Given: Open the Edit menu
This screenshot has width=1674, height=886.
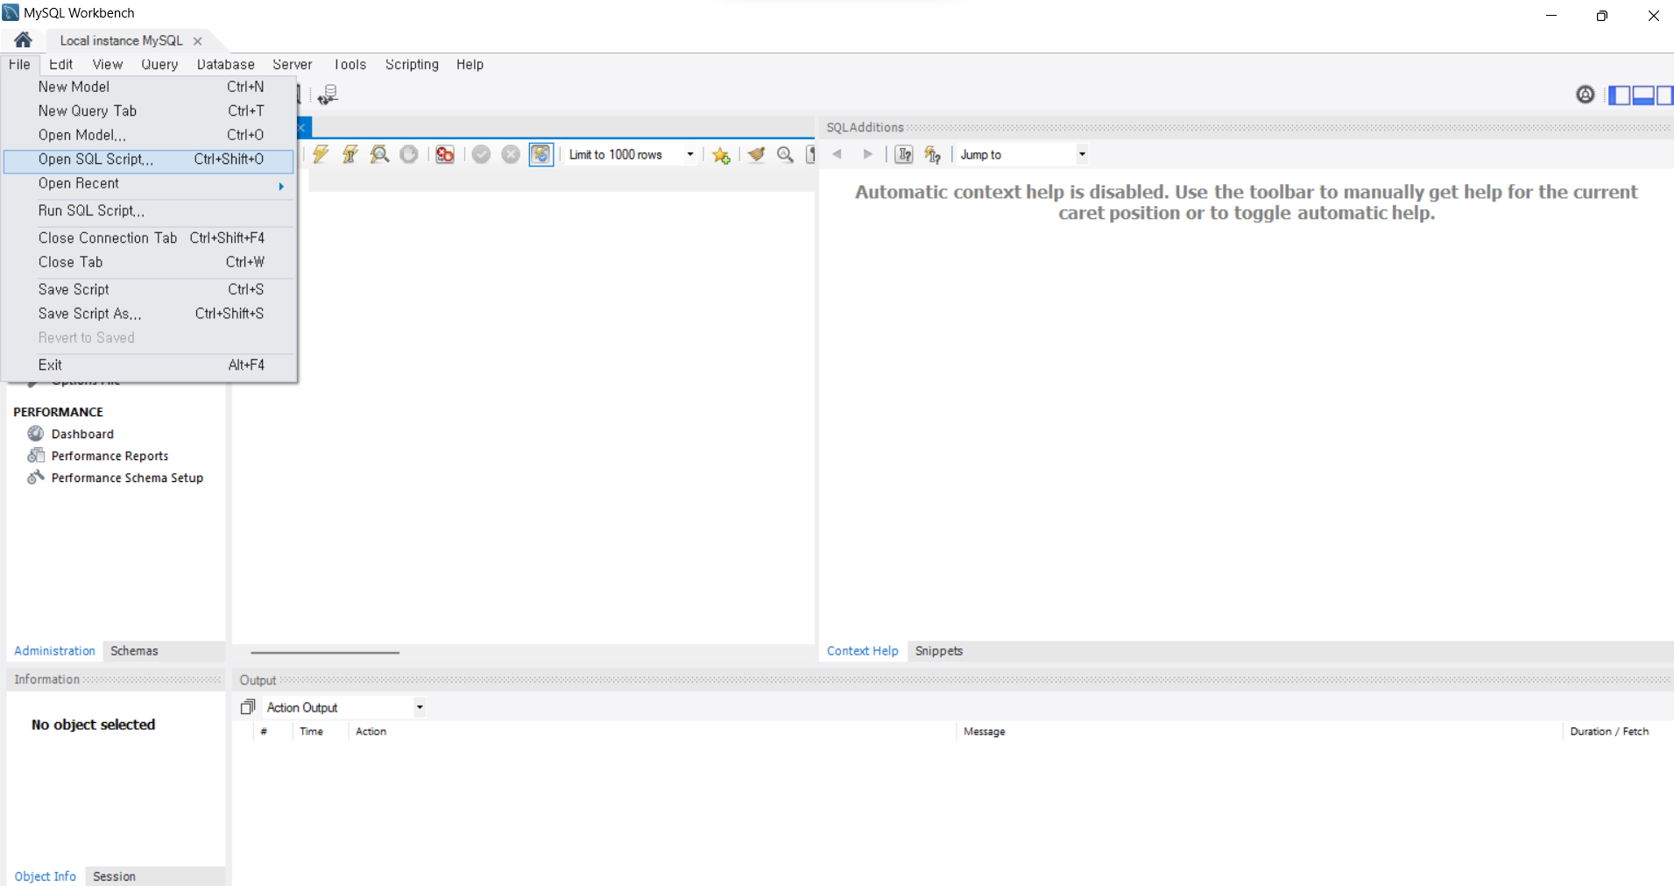Looking at the screenshot, I should tap(60, 64).
